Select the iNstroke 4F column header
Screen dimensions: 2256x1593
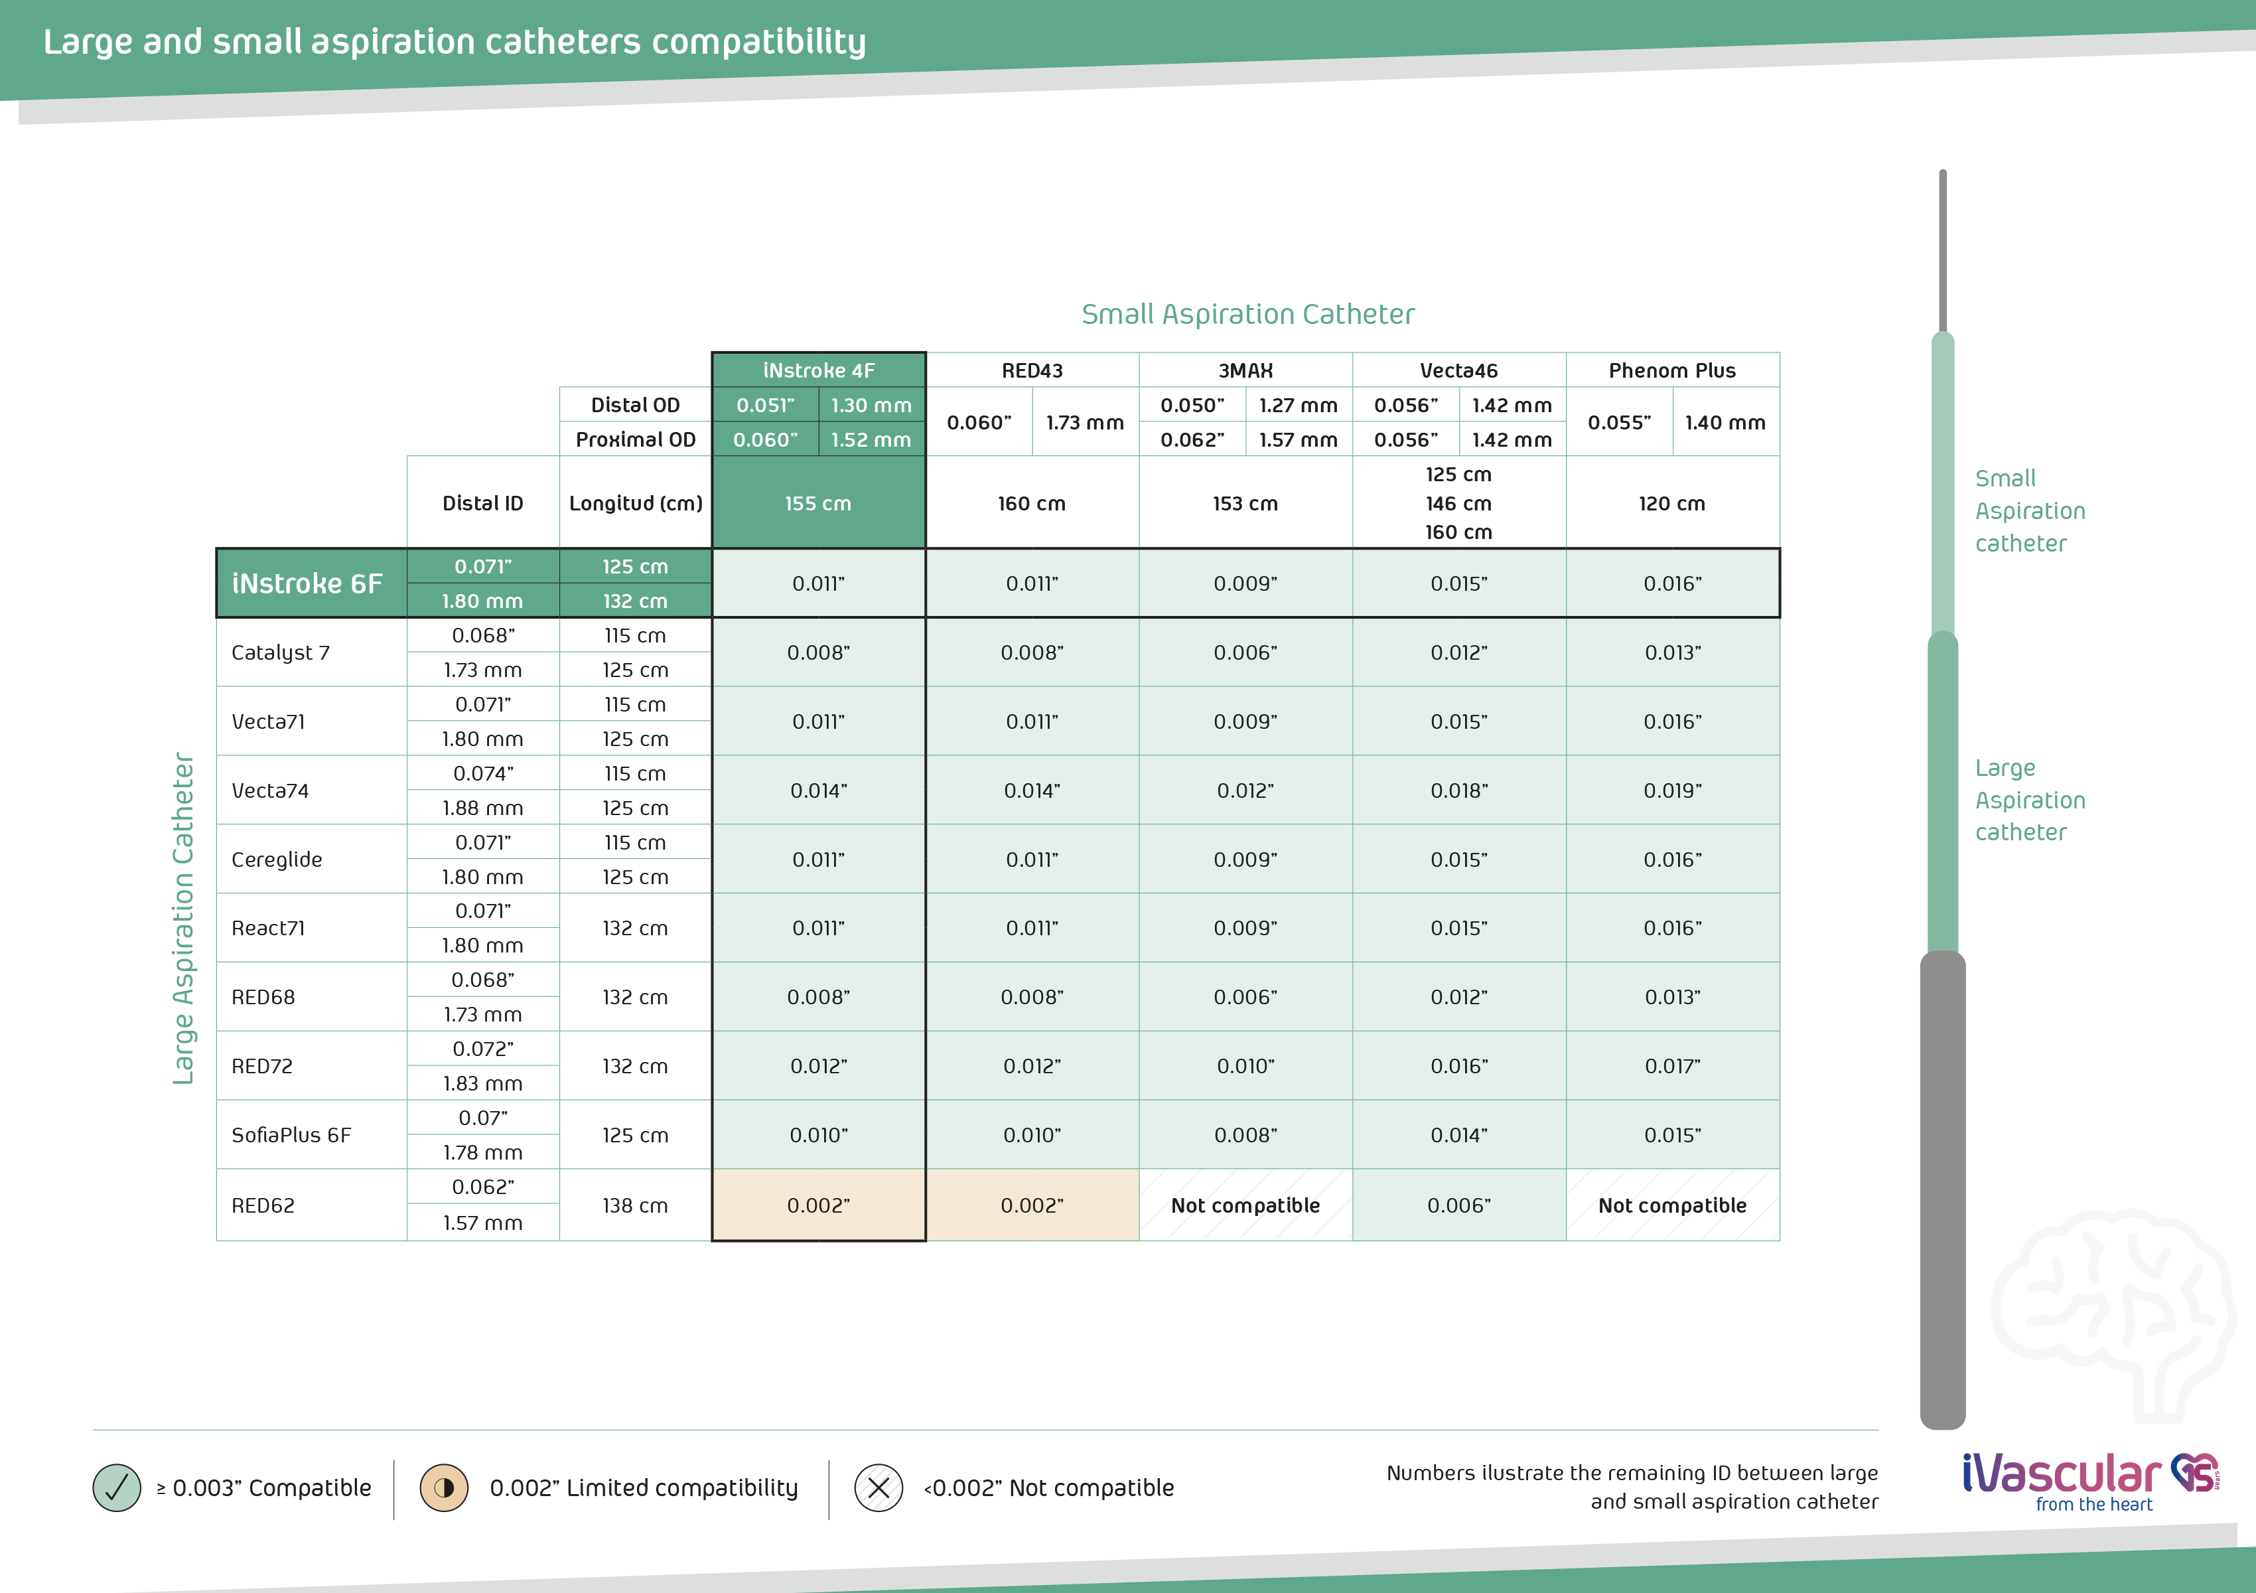click(819, 370)
